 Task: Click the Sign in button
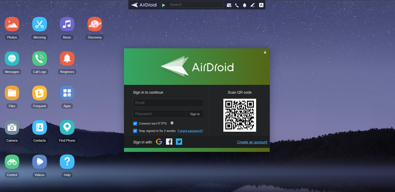coord(195,114)
